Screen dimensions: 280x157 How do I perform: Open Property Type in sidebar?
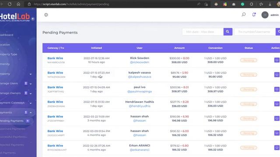point(9,54)
